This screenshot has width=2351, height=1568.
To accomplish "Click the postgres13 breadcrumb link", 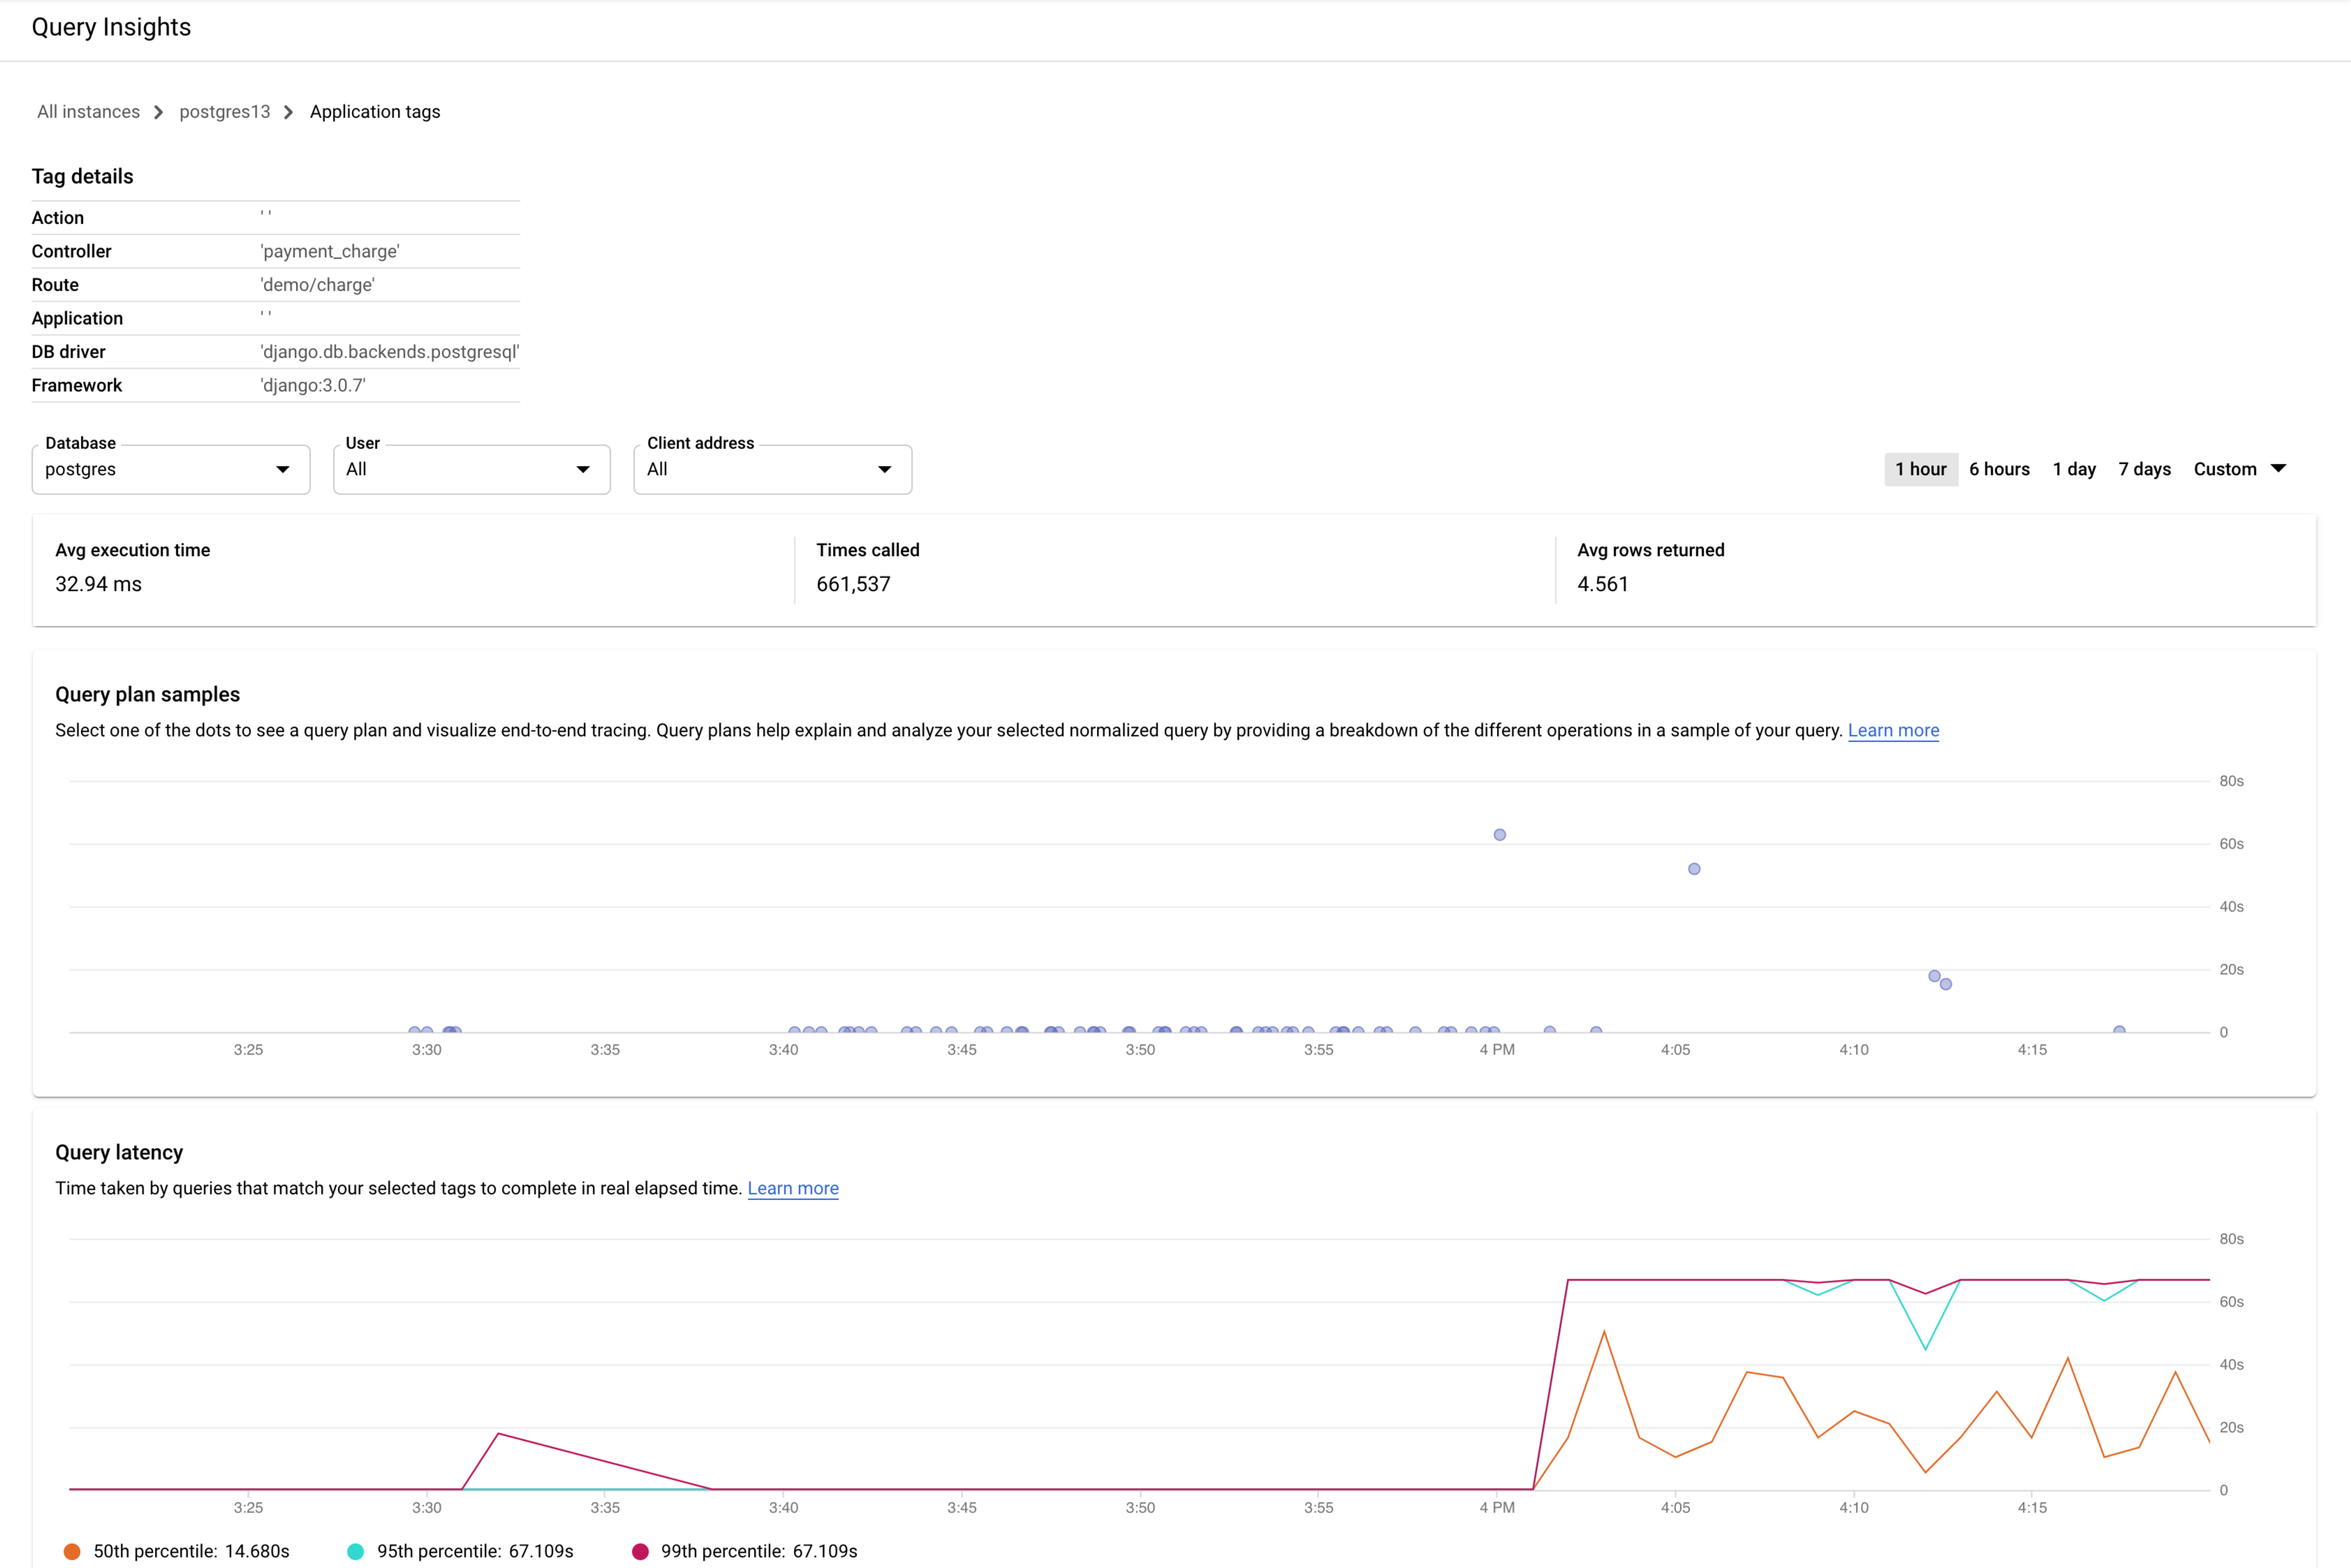I will 224,110.
